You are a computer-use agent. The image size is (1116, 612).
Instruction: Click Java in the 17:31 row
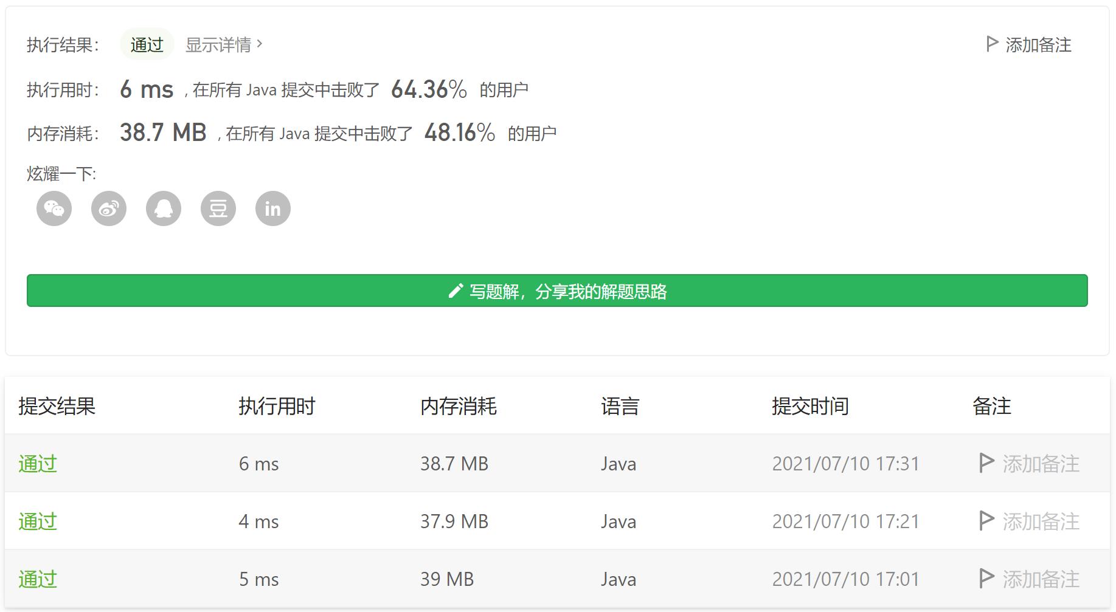619,464
